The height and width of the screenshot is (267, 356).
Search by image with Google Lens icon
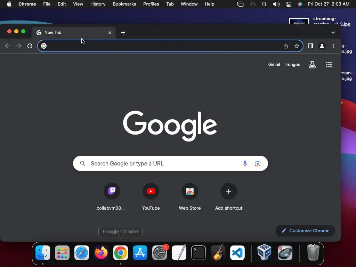[258, 163]
